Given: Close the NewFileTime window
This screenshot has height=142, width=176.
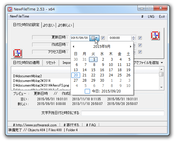Looking at the screenshot, I should 161,8.
